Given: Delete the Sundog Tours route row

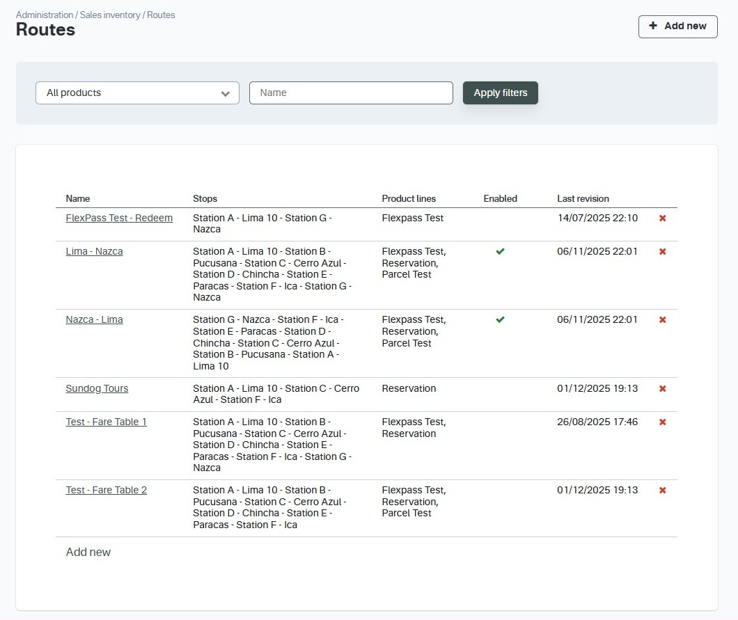Looking at the screenshot, I should [x=662, y=388].
